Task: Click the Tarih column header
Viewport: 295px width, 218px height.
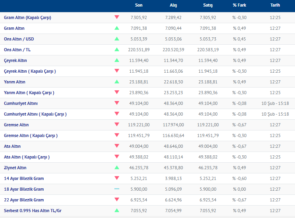Action: coord(275,5)
